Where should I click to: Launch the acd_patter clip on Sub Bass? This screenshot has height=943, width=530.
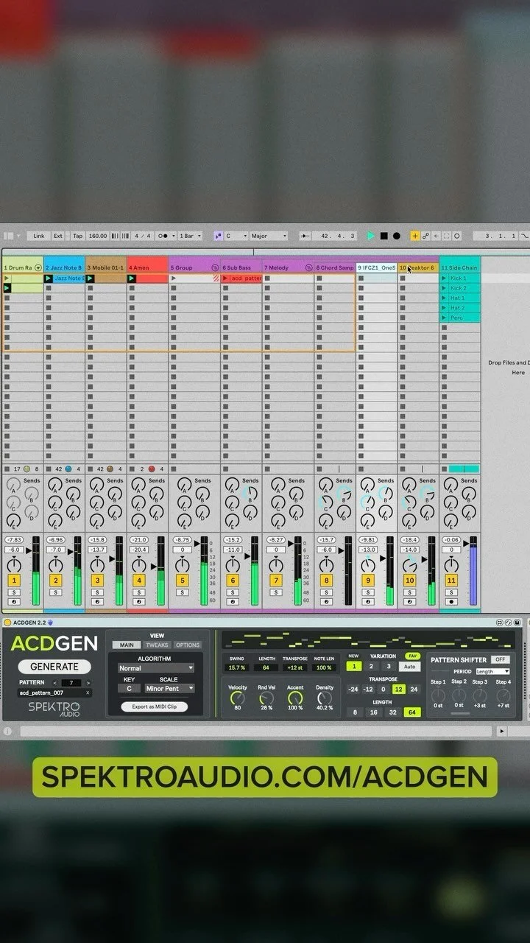point(226,278)
